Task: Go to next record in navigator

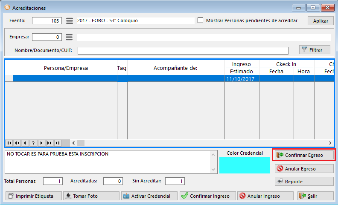Action: pos(41,143)
